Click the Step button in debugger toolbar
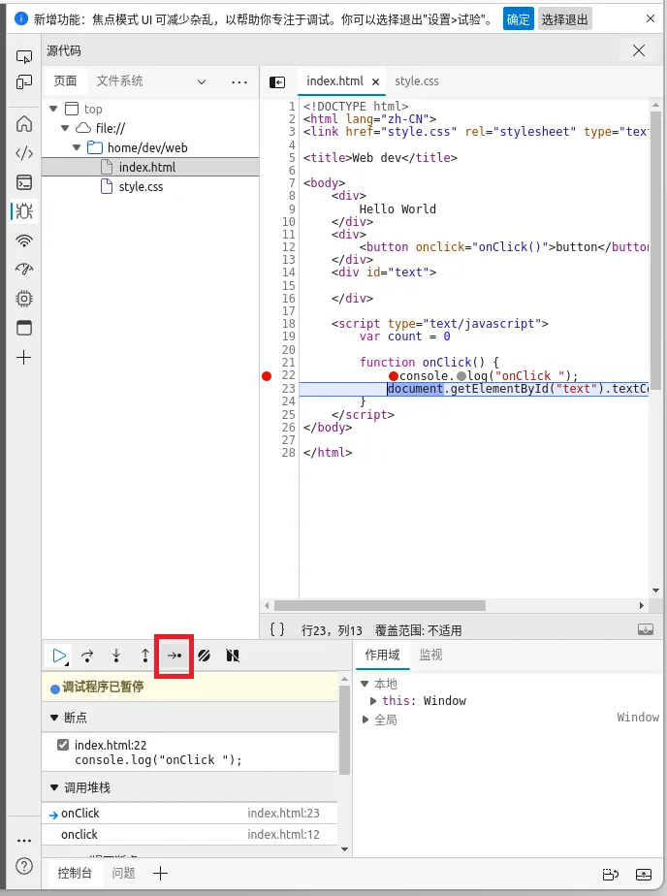The width and height of the screenshot is (667, 896). [x=175, y=656]
